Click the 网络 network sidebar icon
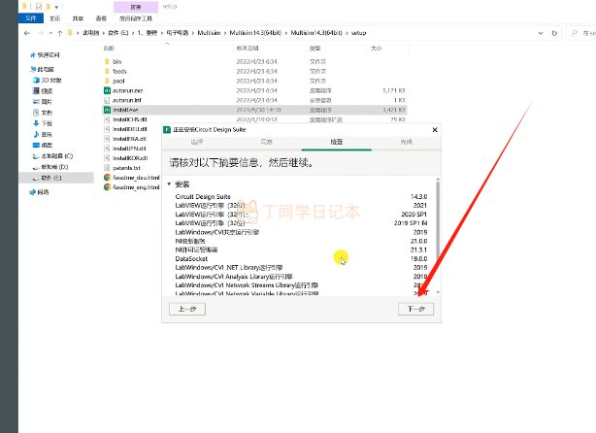This screenshot has height=433, width=596. 33,192
